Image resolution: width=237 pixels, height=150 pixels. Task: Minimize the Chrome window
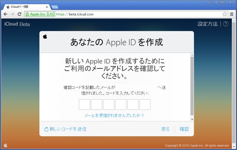pos(216,2)
